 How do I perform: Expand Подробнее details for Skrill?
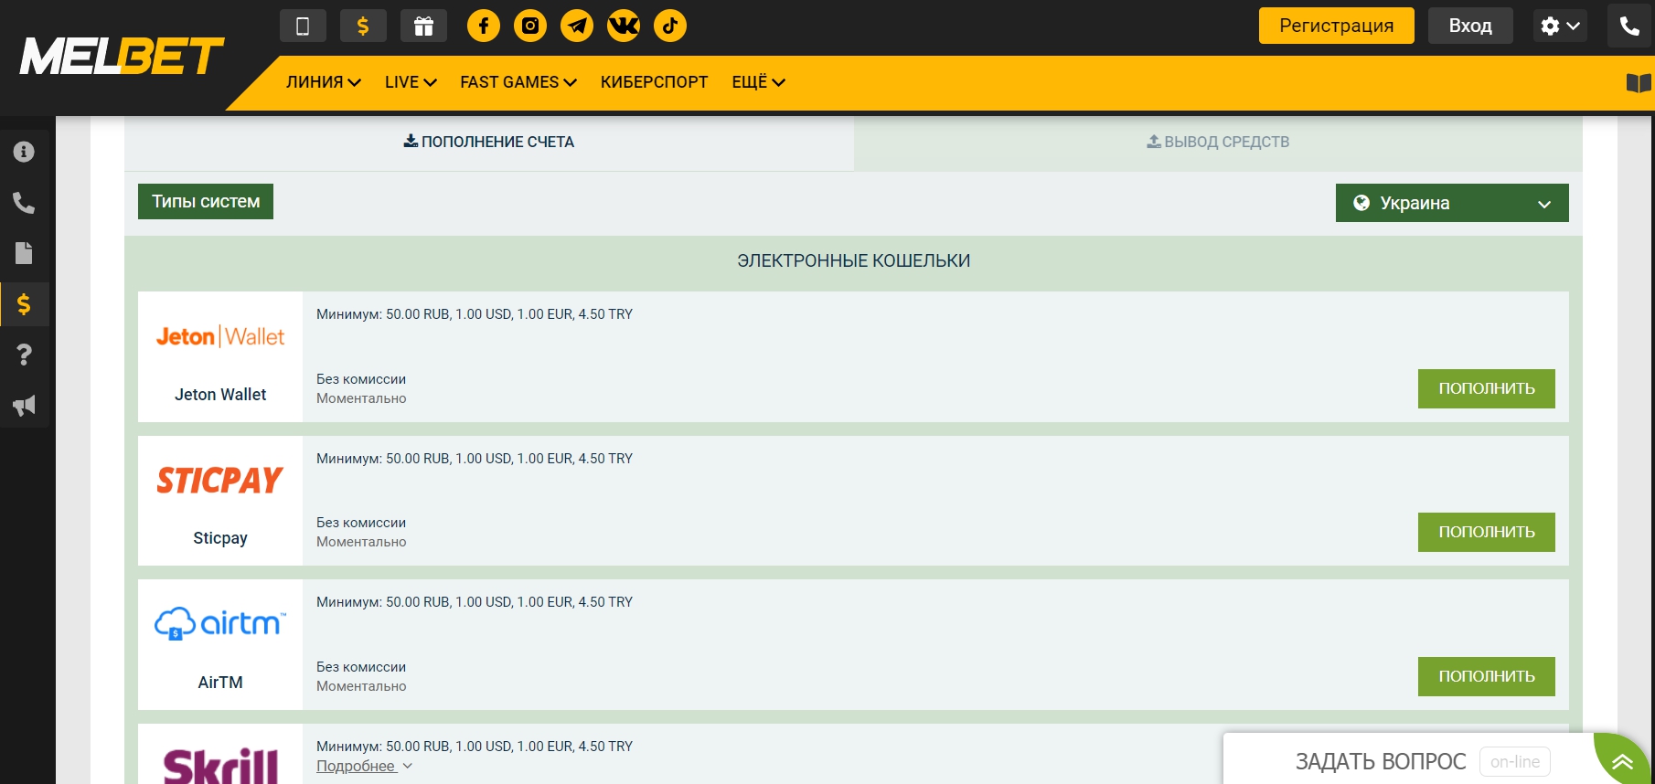(364, 766)
